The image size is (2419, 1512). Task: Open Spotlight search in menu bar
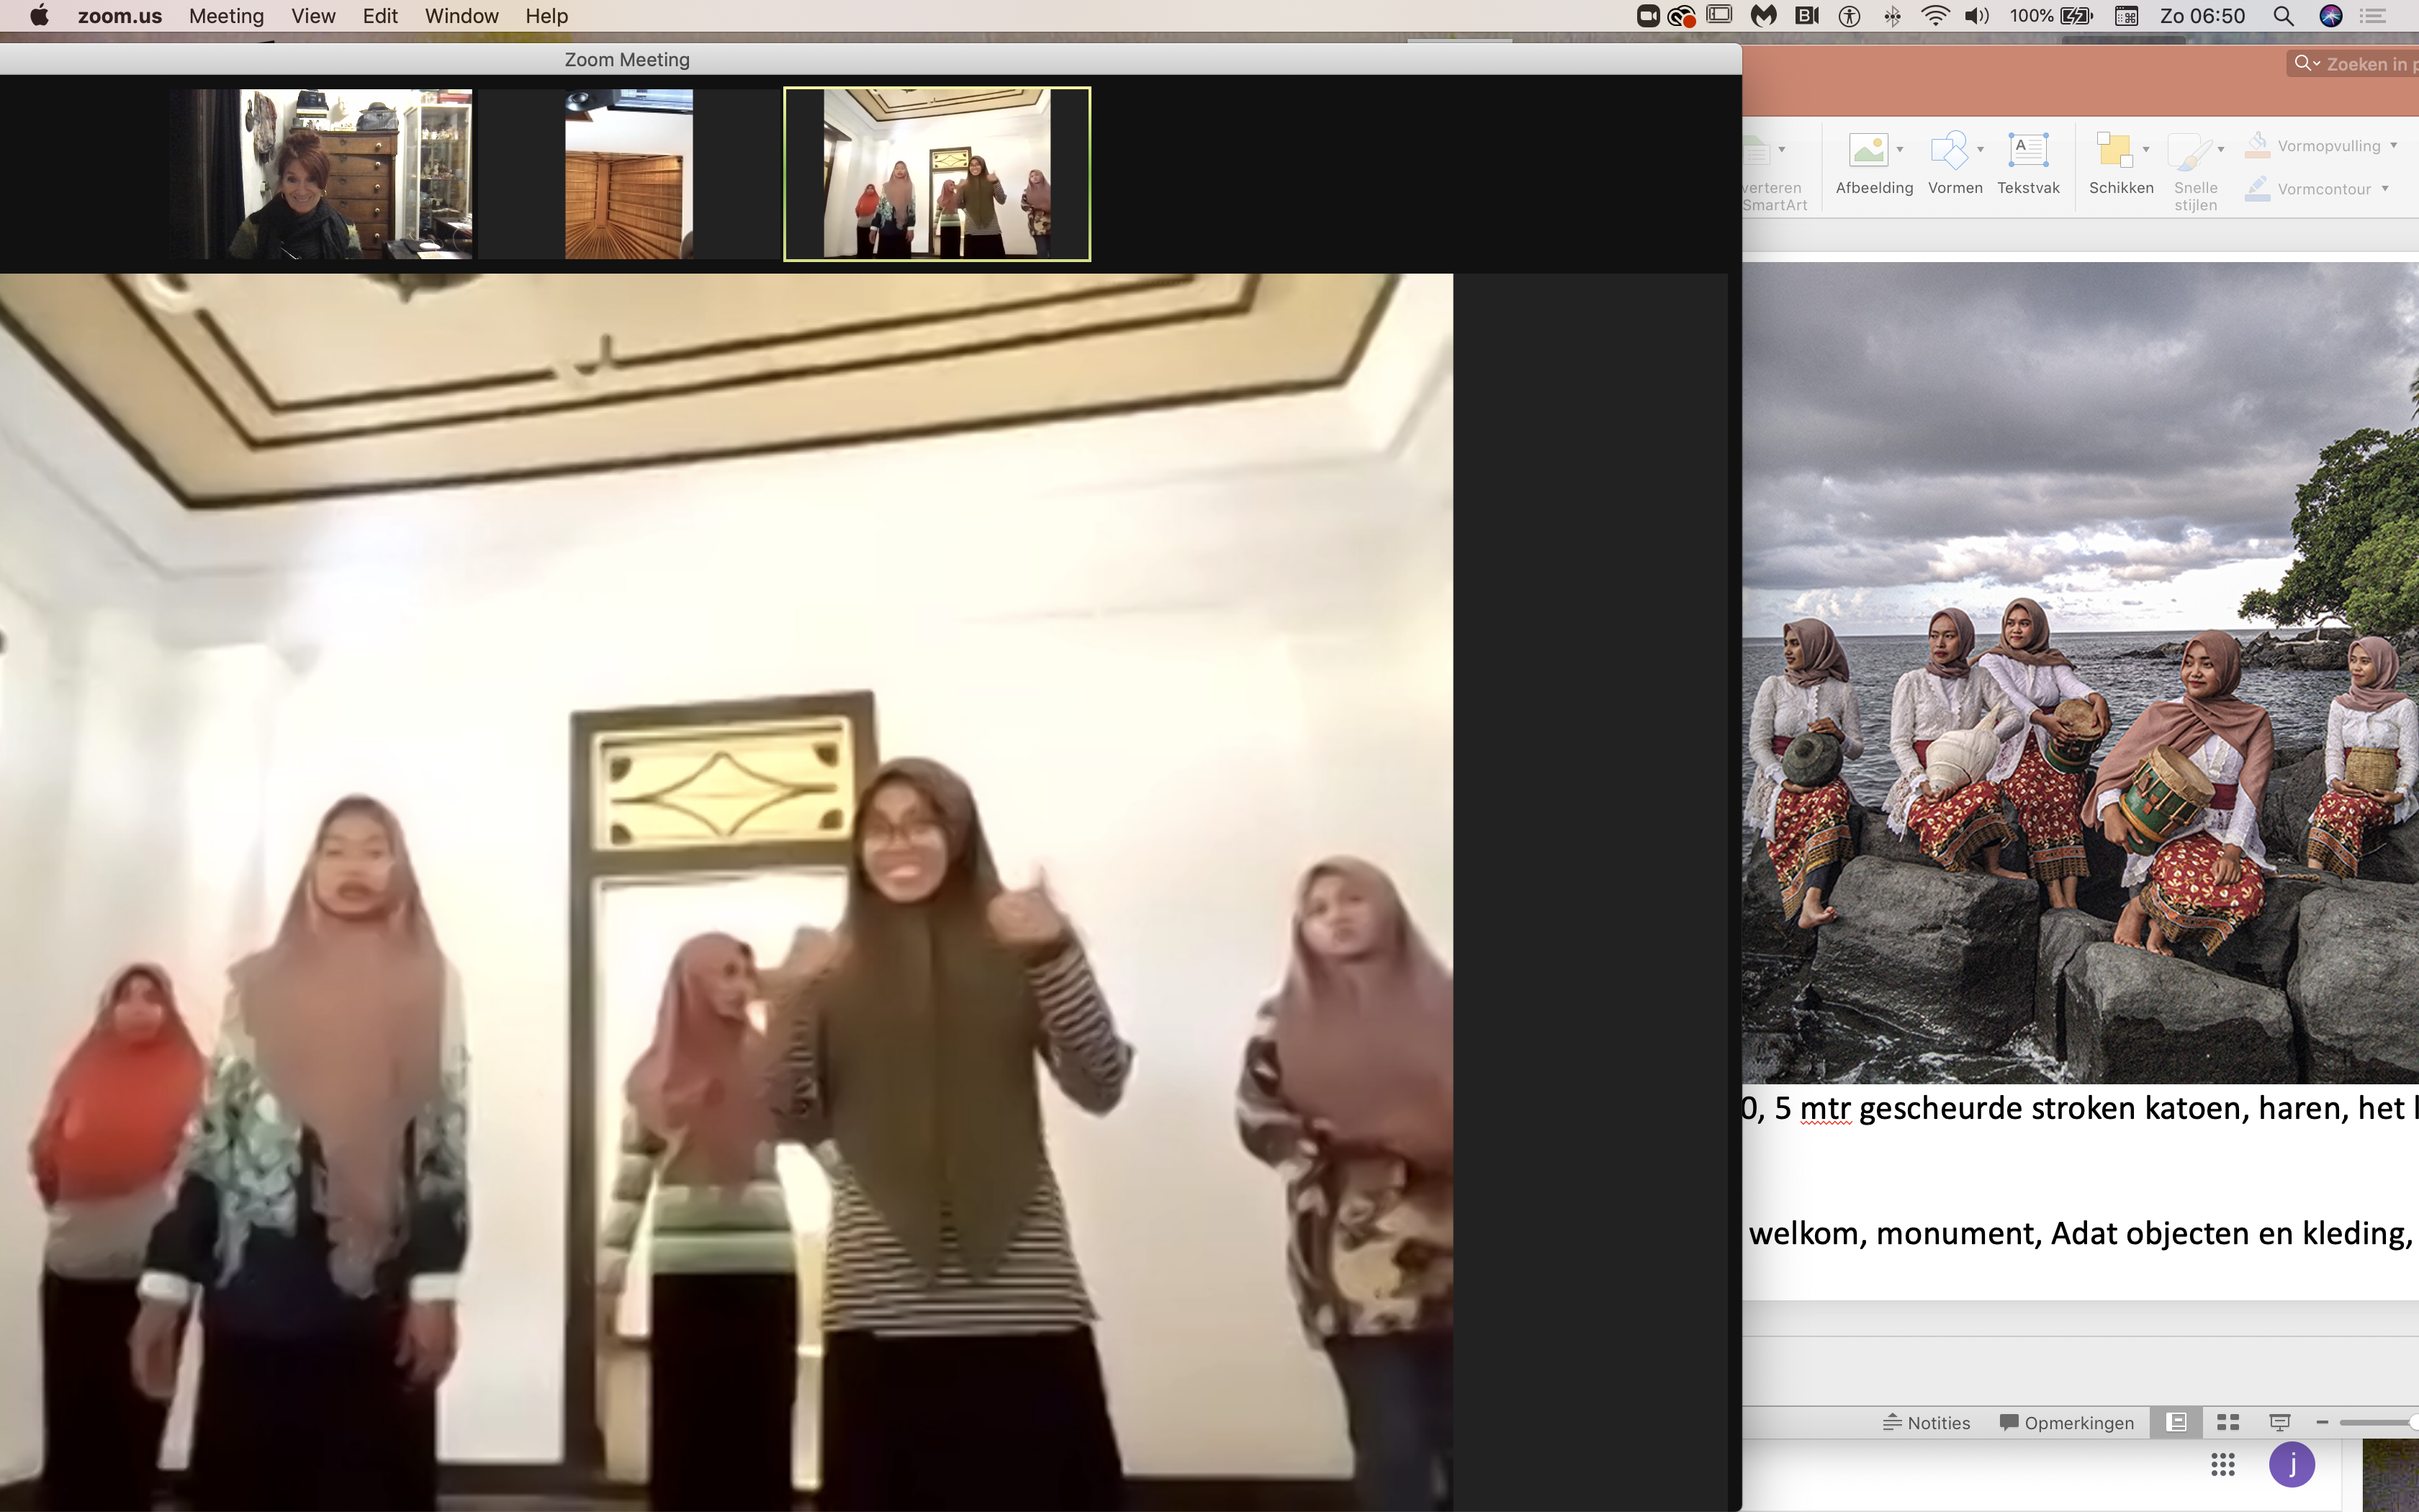point(2283,16)
